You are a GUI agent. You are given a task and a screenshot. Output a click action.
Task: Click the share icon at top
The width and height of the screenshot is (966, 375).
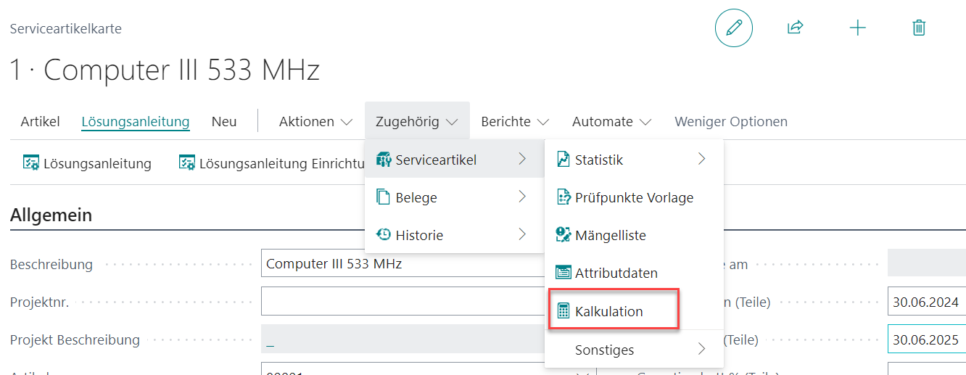click(796, 28)
